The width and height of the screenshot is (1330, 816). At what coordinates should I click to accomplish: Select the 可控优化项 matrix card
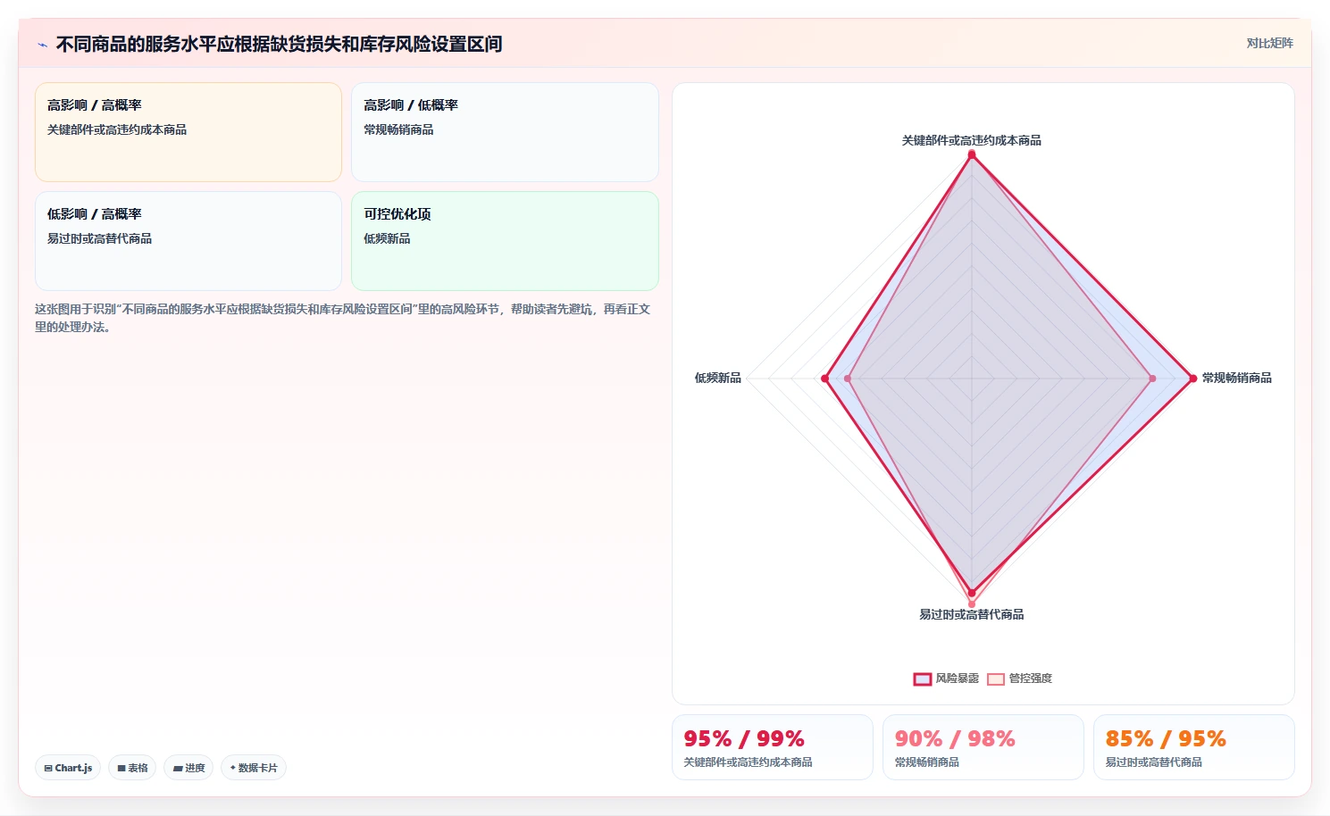505,241
